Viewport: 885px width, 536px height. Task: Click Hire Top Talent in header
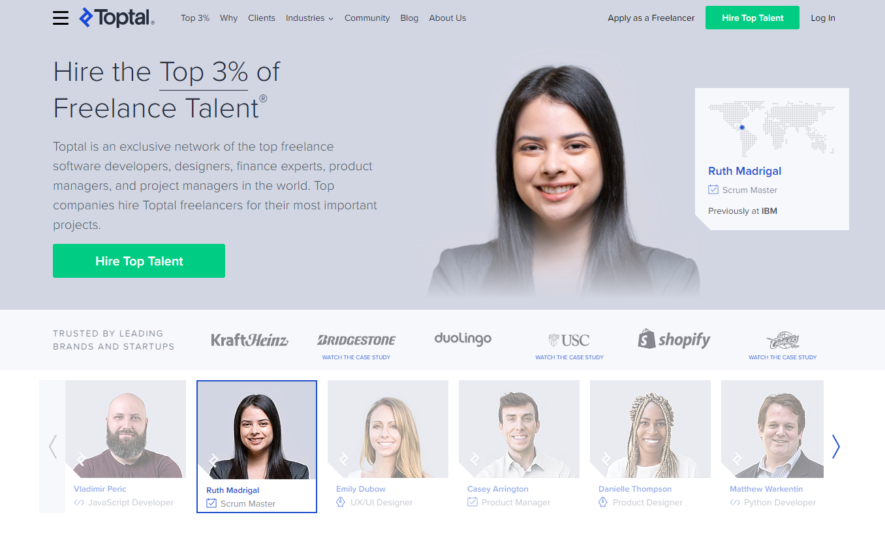753,18
